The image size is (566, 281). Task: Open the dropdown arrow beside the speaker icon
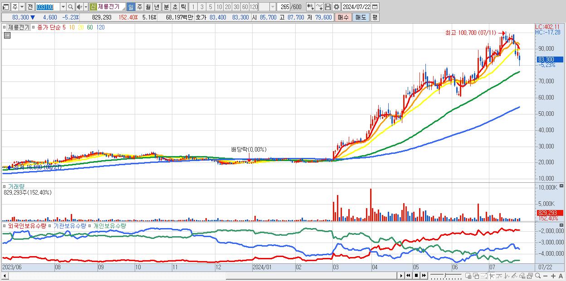click(x=86, y=7)
